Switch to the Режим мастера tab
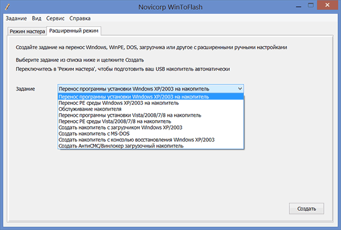341x230 pixels. tap(27, 31)
